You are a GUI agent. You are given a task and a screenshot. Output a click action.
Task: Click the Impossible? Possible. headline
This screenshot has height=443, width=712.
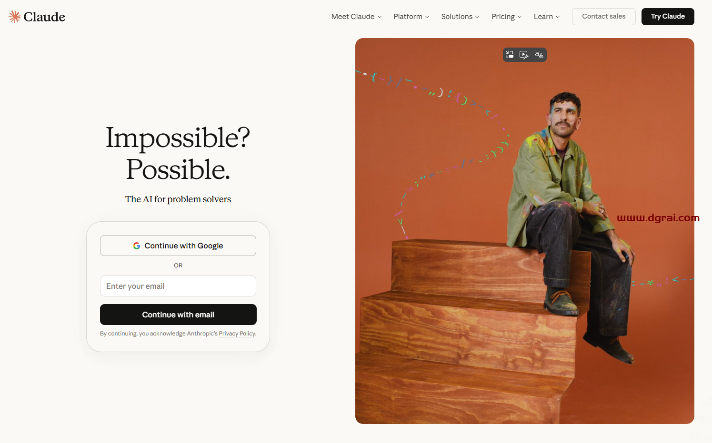pyautogui.click(x=178, y=153)
